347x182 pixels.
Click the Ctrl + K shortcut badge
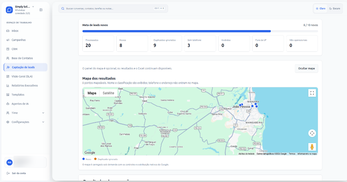point(159,8)
